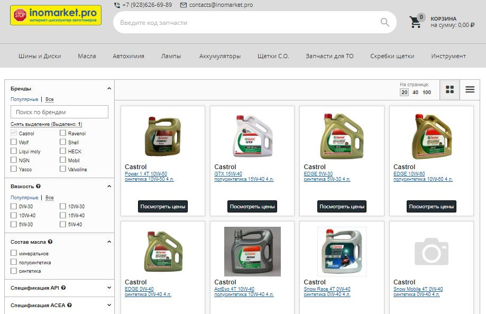Open the Запчасти для ТО menu

click(x=329, y=56)
